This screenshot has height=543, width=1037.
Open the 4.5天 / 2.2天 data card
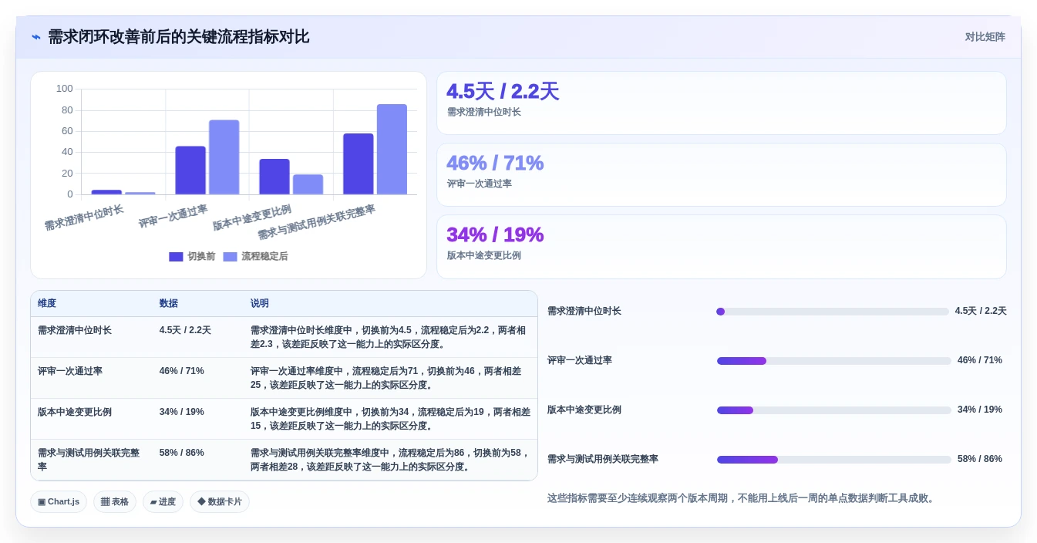tap(721, 103)
